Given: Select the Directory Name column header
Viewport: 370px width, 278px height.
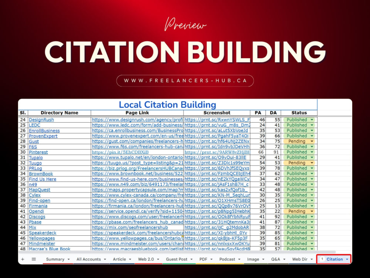Looking at the screenshot, I should (60, 113).
